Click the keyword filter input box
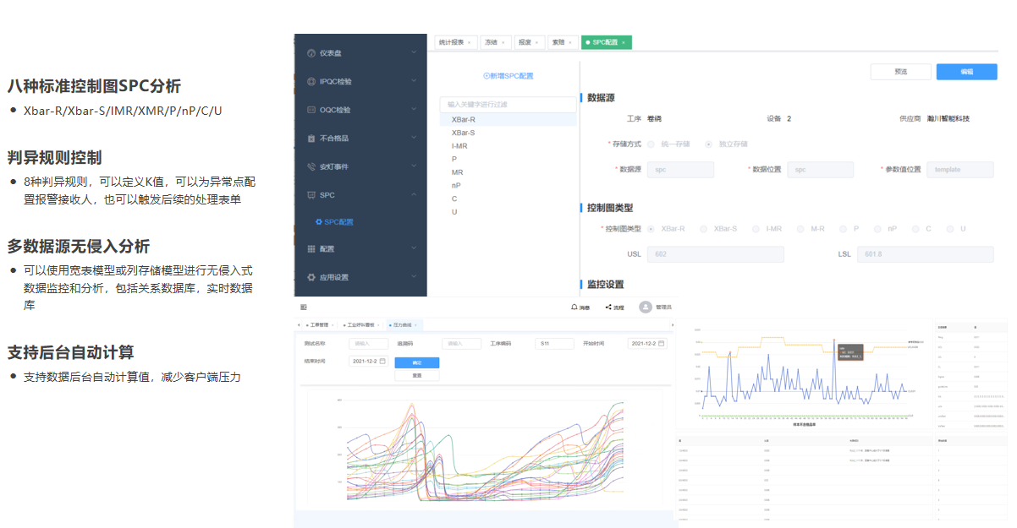The width and height of the screenshot is (1017, 528). pyautogui.click(x=508, y=105)
